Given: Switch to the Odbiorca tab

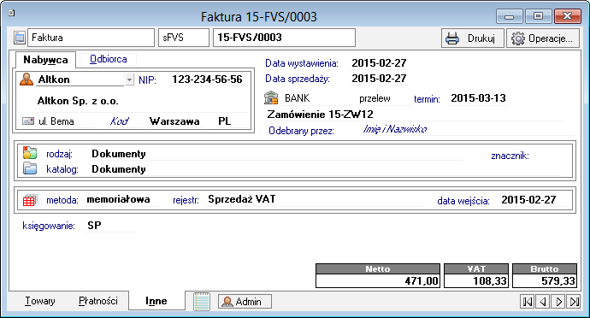Looking at the screenshot, I should click(109, 59).
